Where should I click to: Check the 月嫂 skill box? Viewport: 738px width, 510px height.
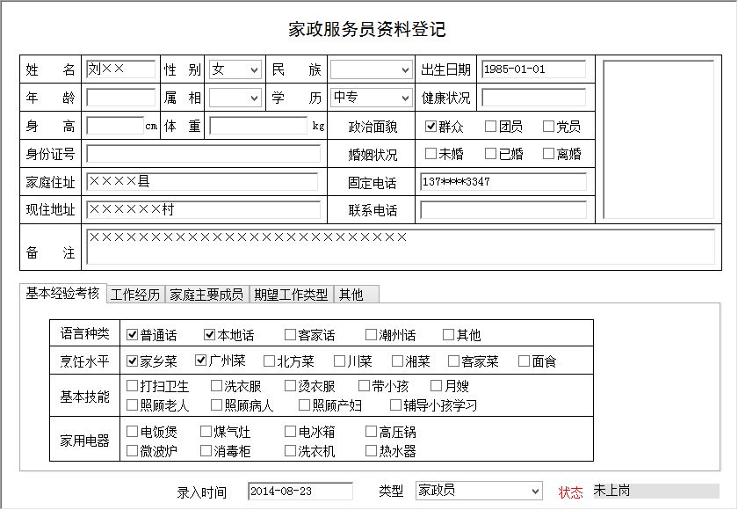(x=437, y=386)
